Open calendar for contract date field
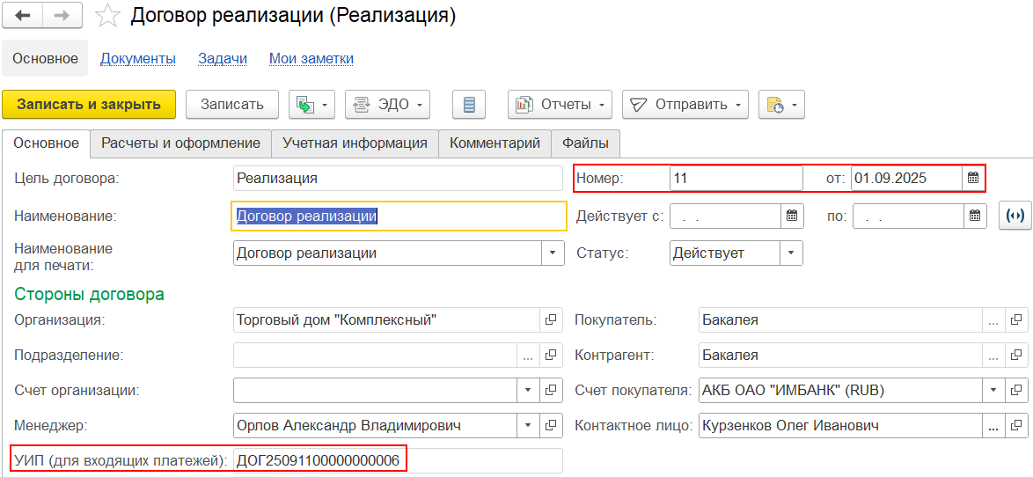The width and height of the screenshot is (1033, 477). click(x=973, y=178)
